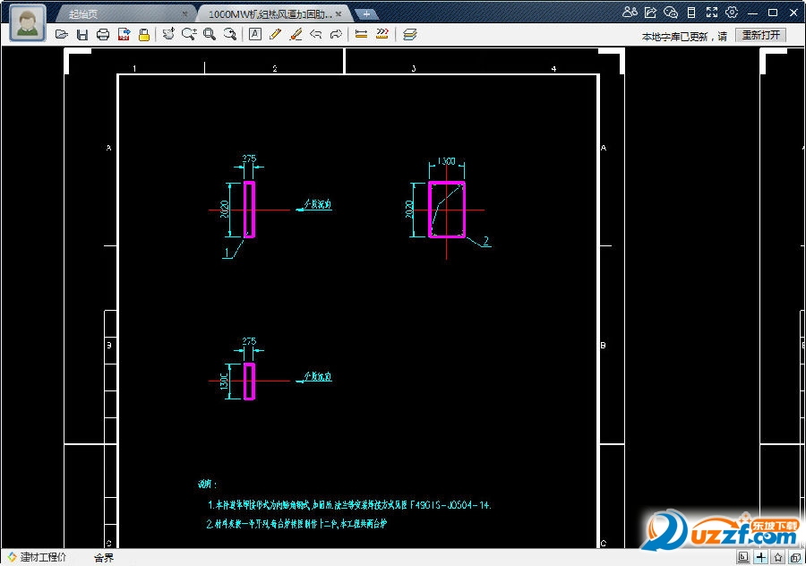
Task: Open settings gear in title bar
Action: point(732,12)
